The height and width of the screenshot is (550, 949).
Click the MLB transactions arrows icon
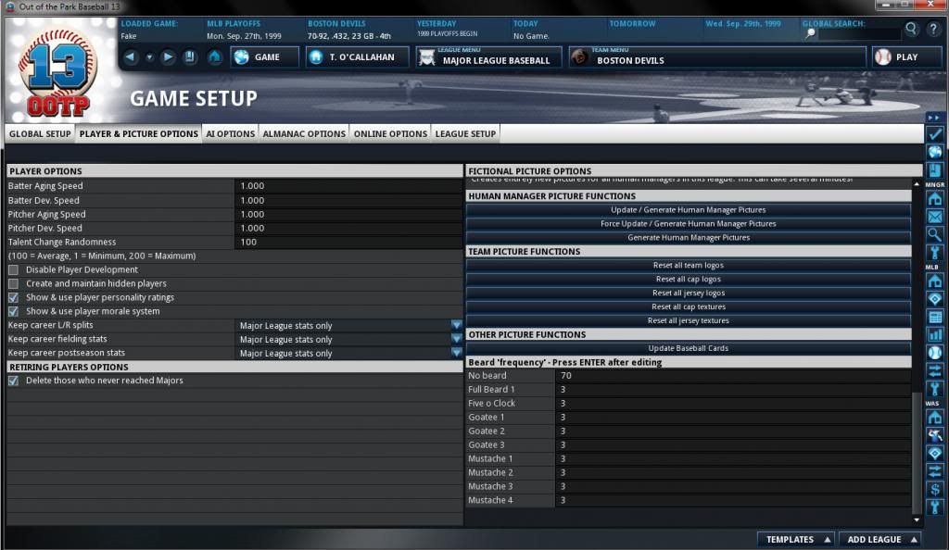coord(935,370)
